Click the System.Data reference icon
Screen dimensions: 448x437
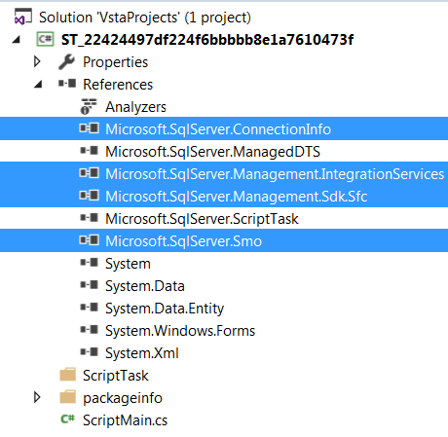90,285
